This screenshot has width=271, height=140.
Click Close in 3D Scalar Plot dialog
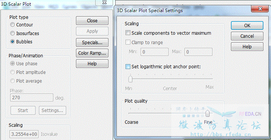click(92, 21)
